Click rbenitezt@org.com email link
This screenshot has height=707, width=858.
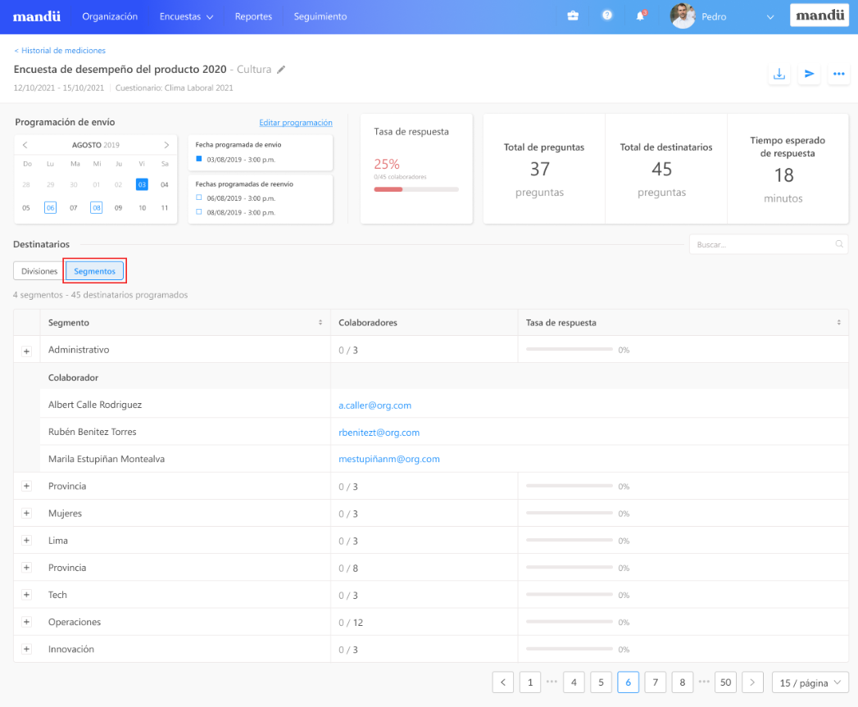tap(379, 433)
